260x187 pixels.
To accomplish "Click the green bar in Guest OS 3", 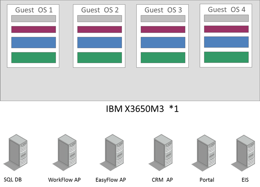I will [x=163, y=58].
